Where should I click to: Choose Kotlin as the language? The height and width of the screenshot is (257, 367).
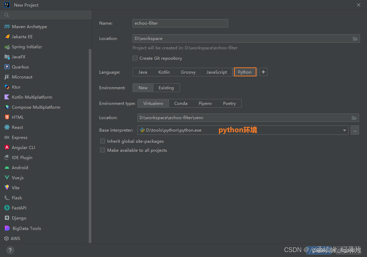tap(164, 72)
